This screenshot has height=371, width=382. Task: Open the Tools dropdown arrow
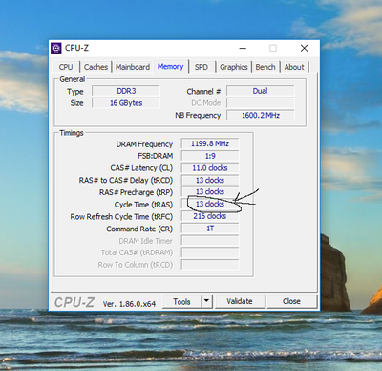click(206, 301)
